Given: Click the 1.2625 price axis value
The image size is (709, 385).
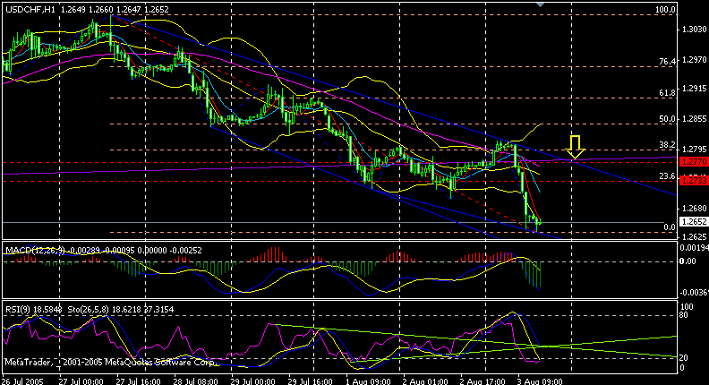Looking at the screenshot, I should click(694, 236).
